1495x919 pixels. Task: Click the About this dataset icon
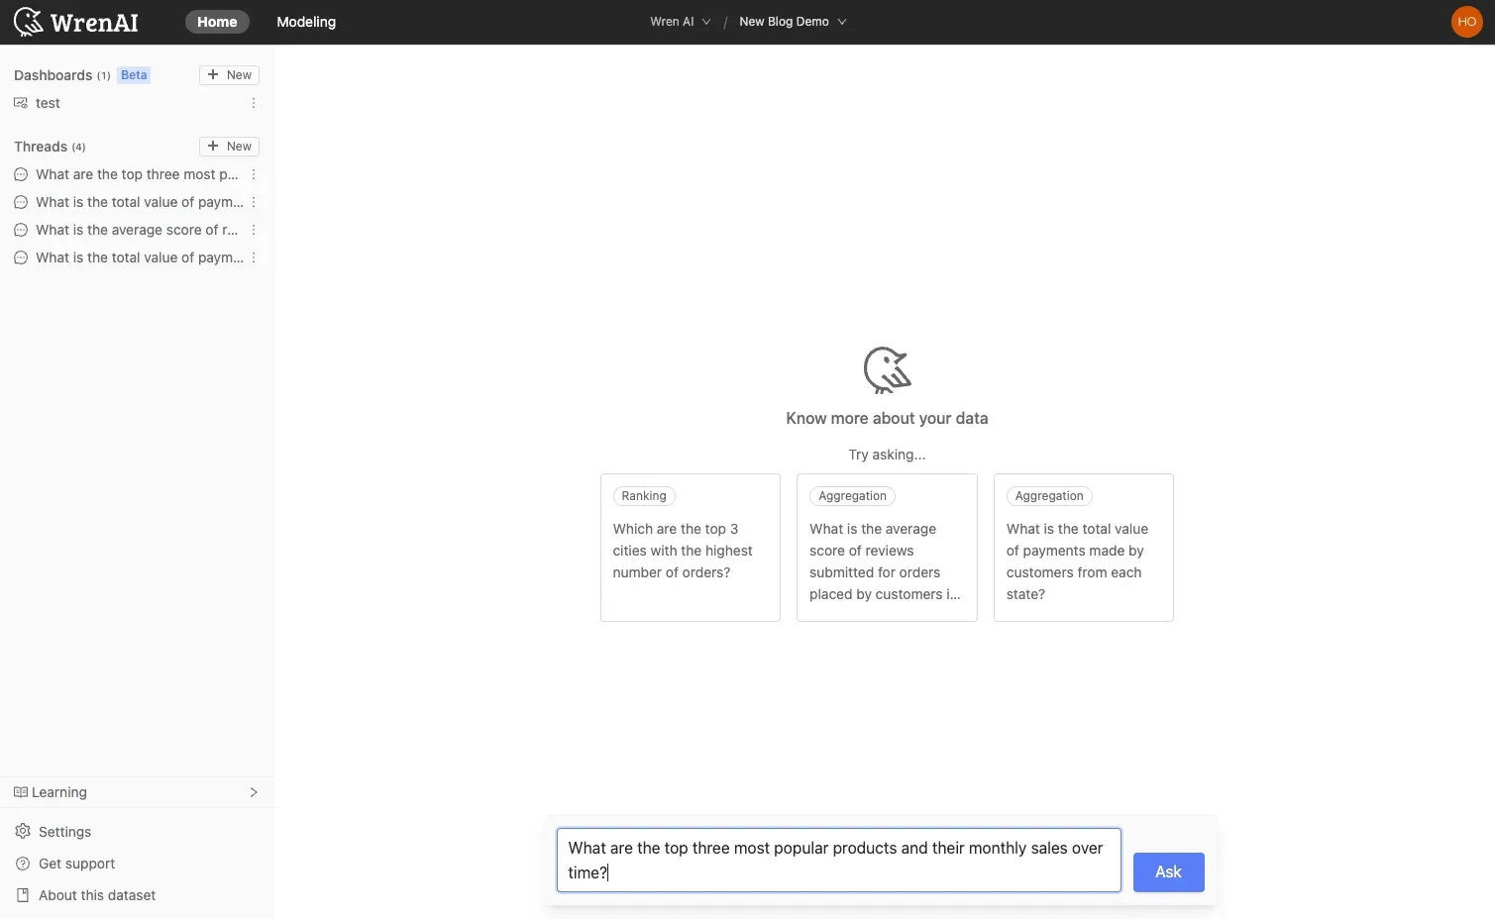coord(23,895)
